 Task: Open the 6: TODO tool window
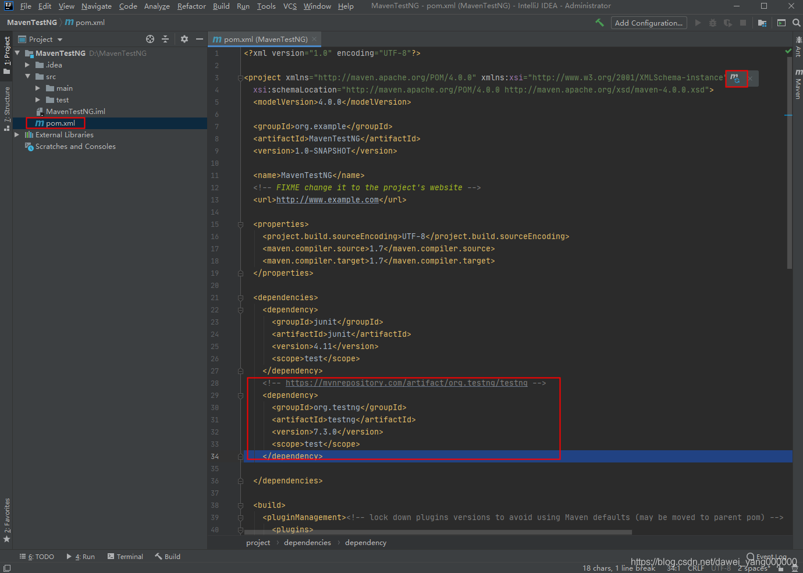coord(37,557)
